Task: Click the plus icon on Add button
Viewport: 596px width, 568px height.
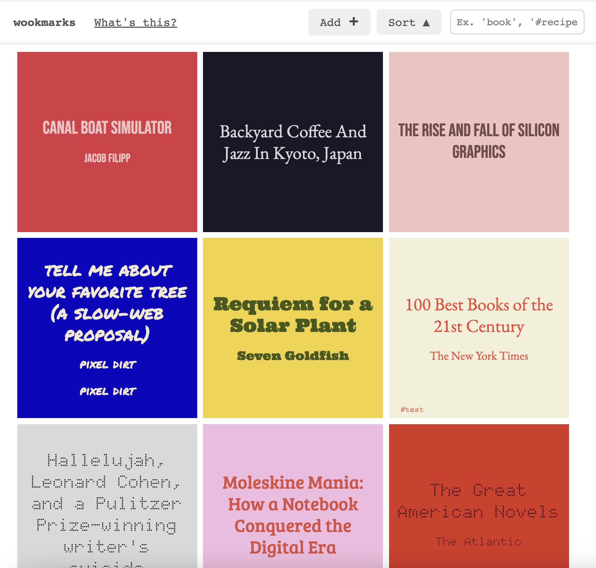Action: 354,22
